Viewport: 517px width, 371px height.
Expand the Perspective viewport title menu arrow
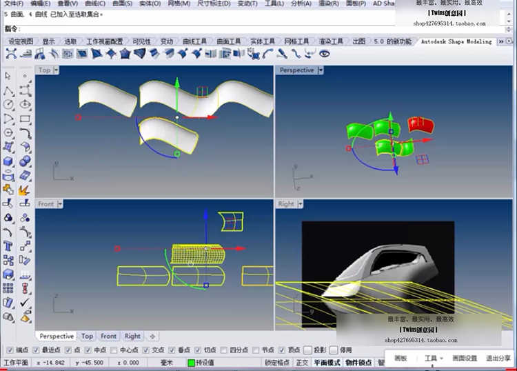pos(319,70)
